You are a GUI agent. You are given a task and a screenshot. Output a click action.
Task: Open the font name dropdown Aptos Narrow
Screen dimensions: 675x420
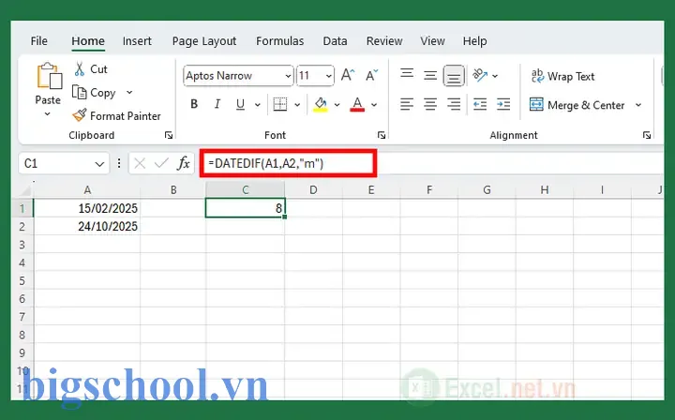coord(288,76)
